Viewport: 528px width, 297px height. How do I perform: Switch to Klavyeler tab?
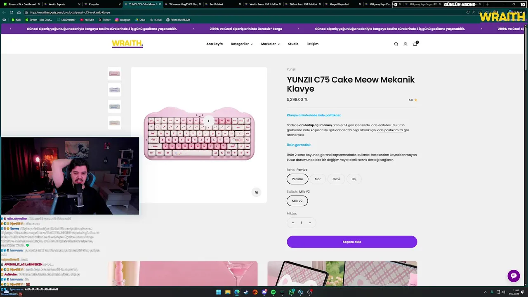(x=101, y=4)
